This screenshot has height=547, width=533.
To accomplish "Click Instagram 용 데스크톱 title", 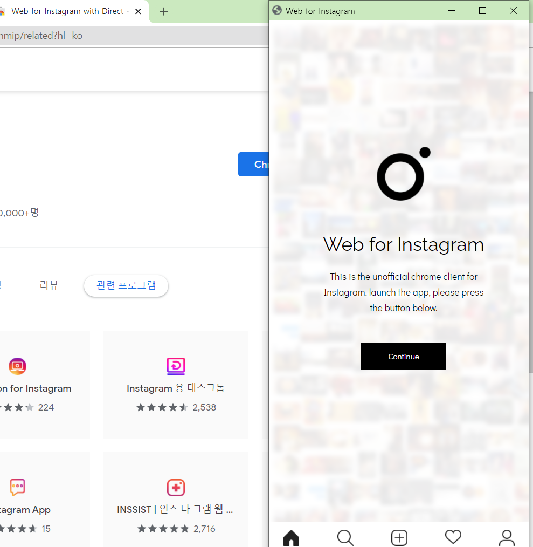I will click(x=176, y=388).
